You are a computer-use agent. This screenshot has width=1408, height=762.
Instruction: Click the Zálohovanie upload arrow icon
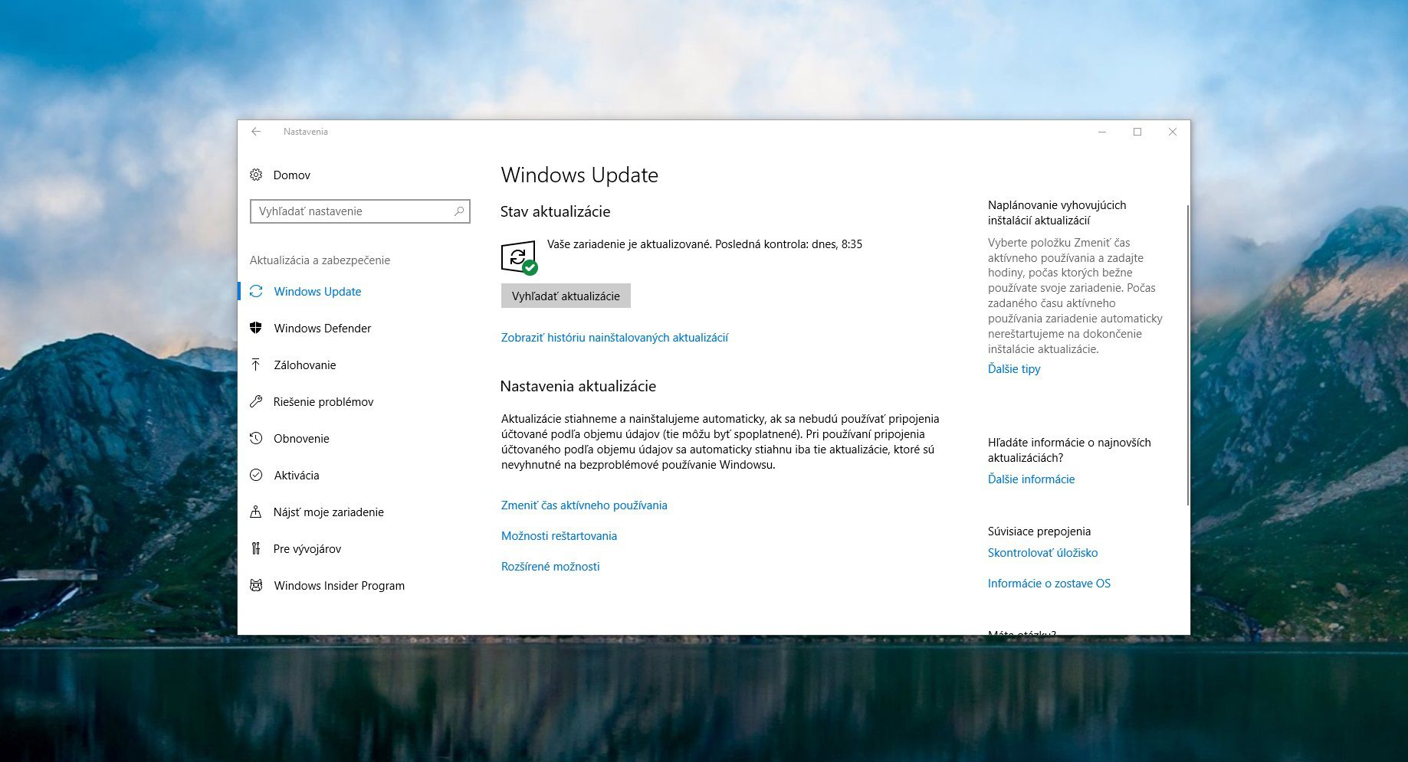click(x=256, y=365)
